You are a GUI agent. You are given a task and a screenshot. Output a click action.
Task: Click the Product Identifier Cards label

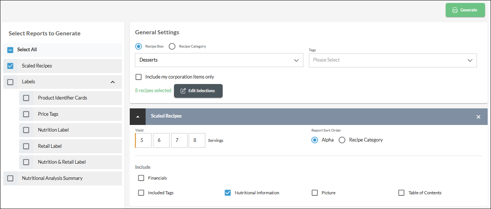point(62,98)
